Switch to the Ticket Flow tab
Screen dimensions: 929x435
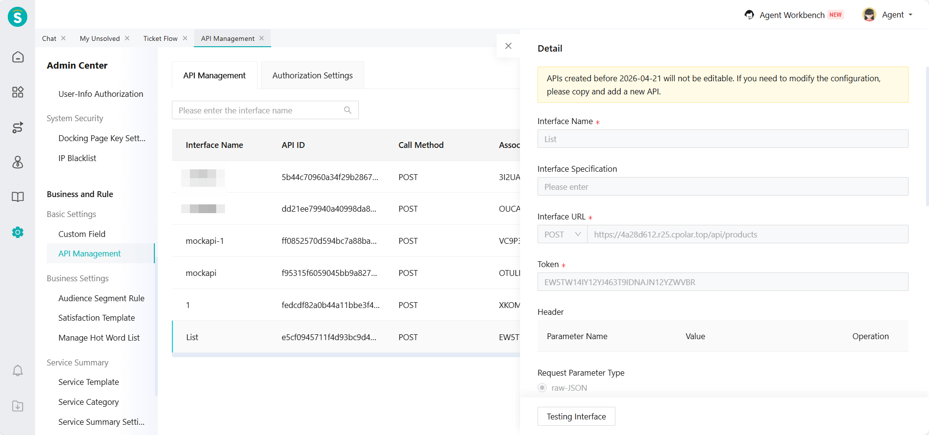point(160,38)
